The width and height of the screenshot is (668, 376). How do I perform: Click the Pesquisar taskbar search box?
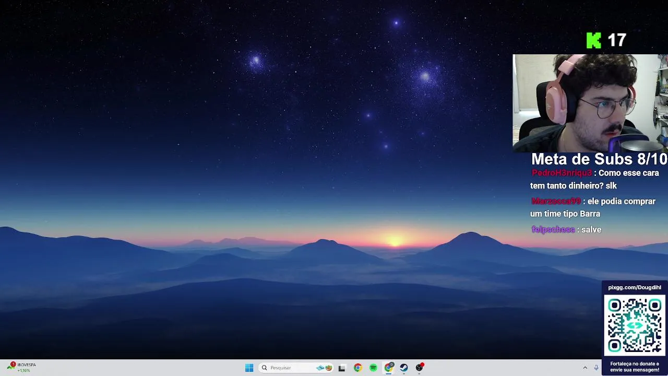click(296, 368)
